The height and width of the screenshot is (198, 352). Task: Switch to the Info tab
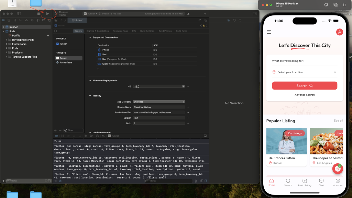(x=134, y=31)
